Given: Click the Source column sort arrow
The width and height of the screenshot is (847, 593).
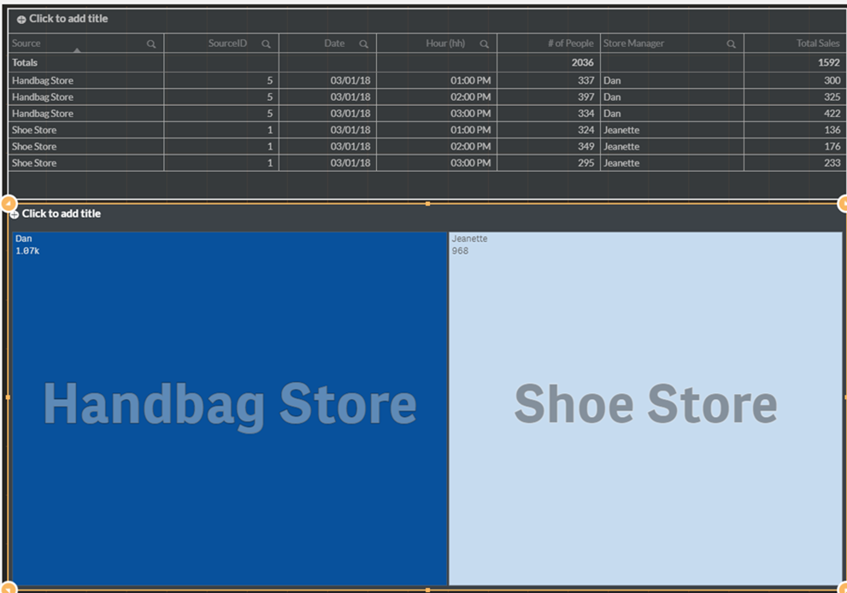Looking at the screenshot, I should coord(77,50).
